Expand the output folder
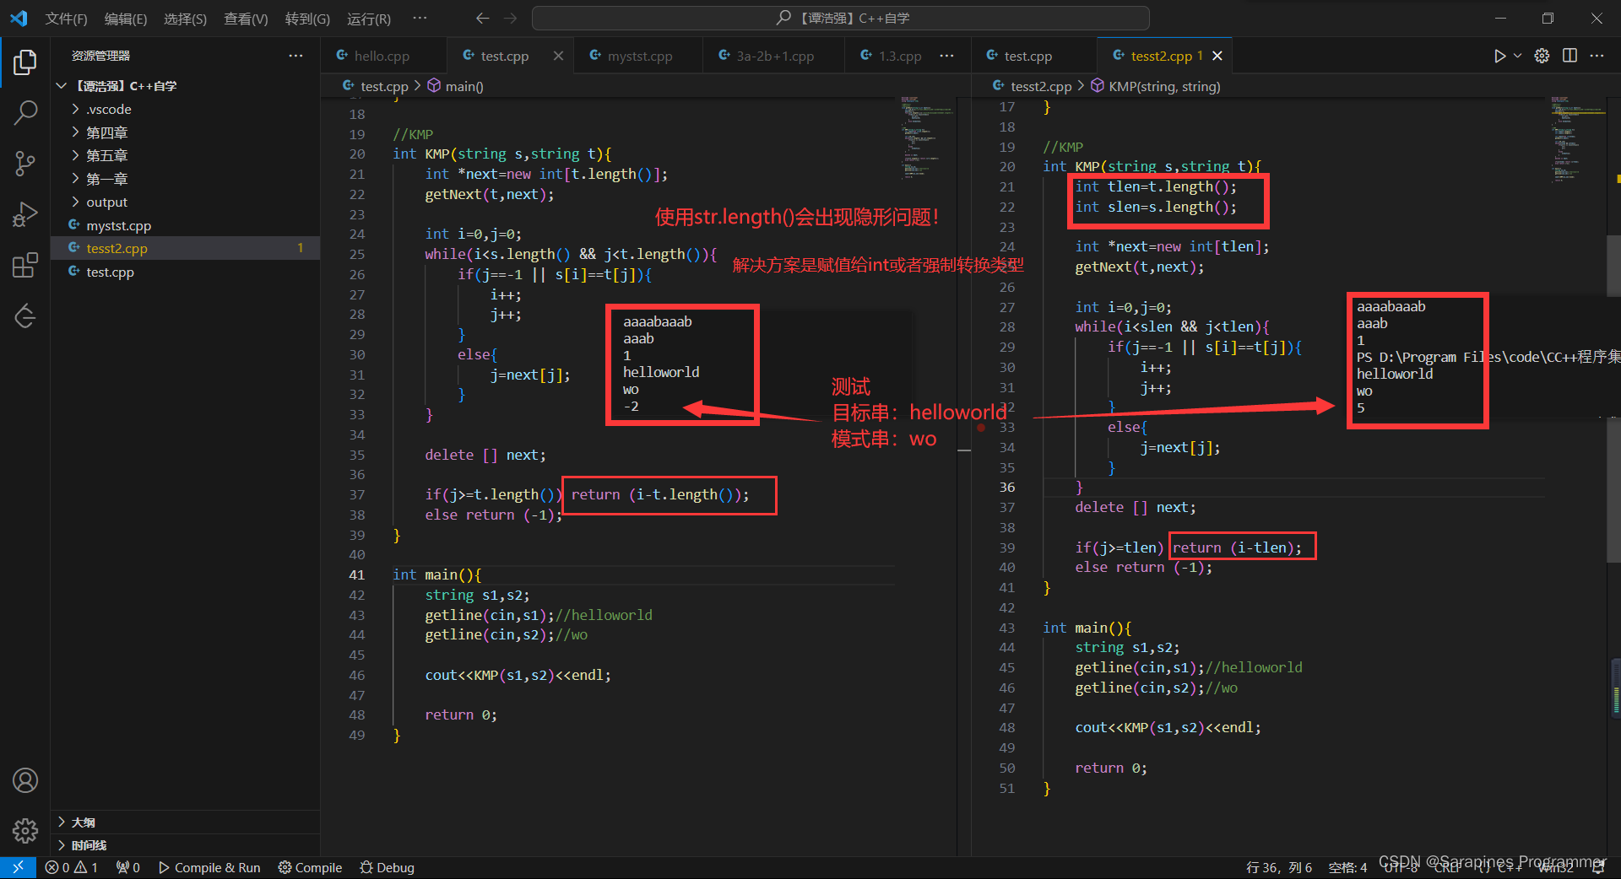This screenshot has height=879, width=1621. (107, 202)
